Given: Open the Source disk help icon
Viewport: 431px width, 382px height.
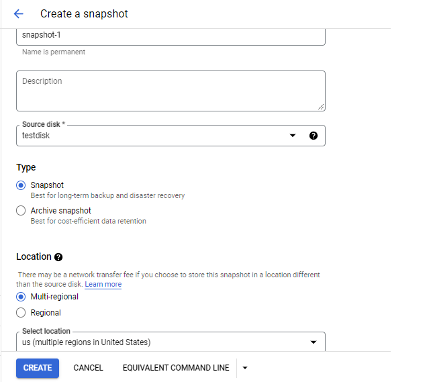Looking at the screenshot, I should click(313, 136).
